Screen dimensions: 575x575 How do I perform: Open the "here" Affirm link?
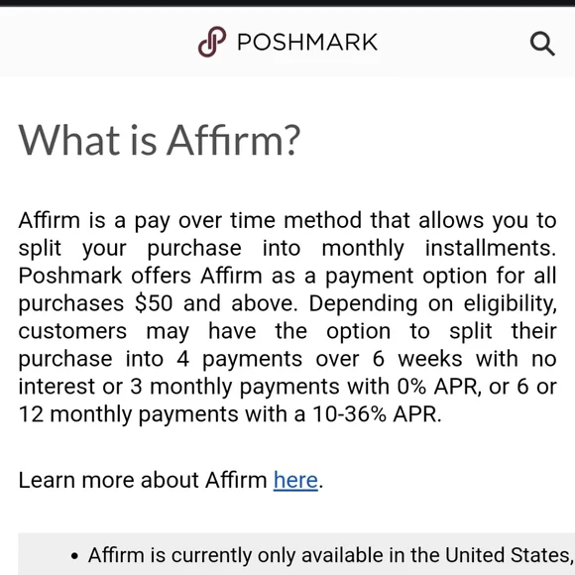295,480
